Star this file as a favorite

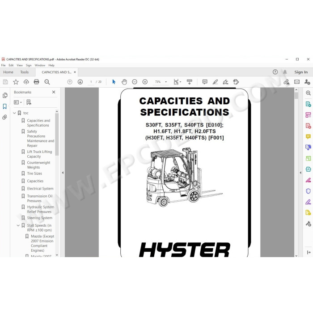[16, 82]
